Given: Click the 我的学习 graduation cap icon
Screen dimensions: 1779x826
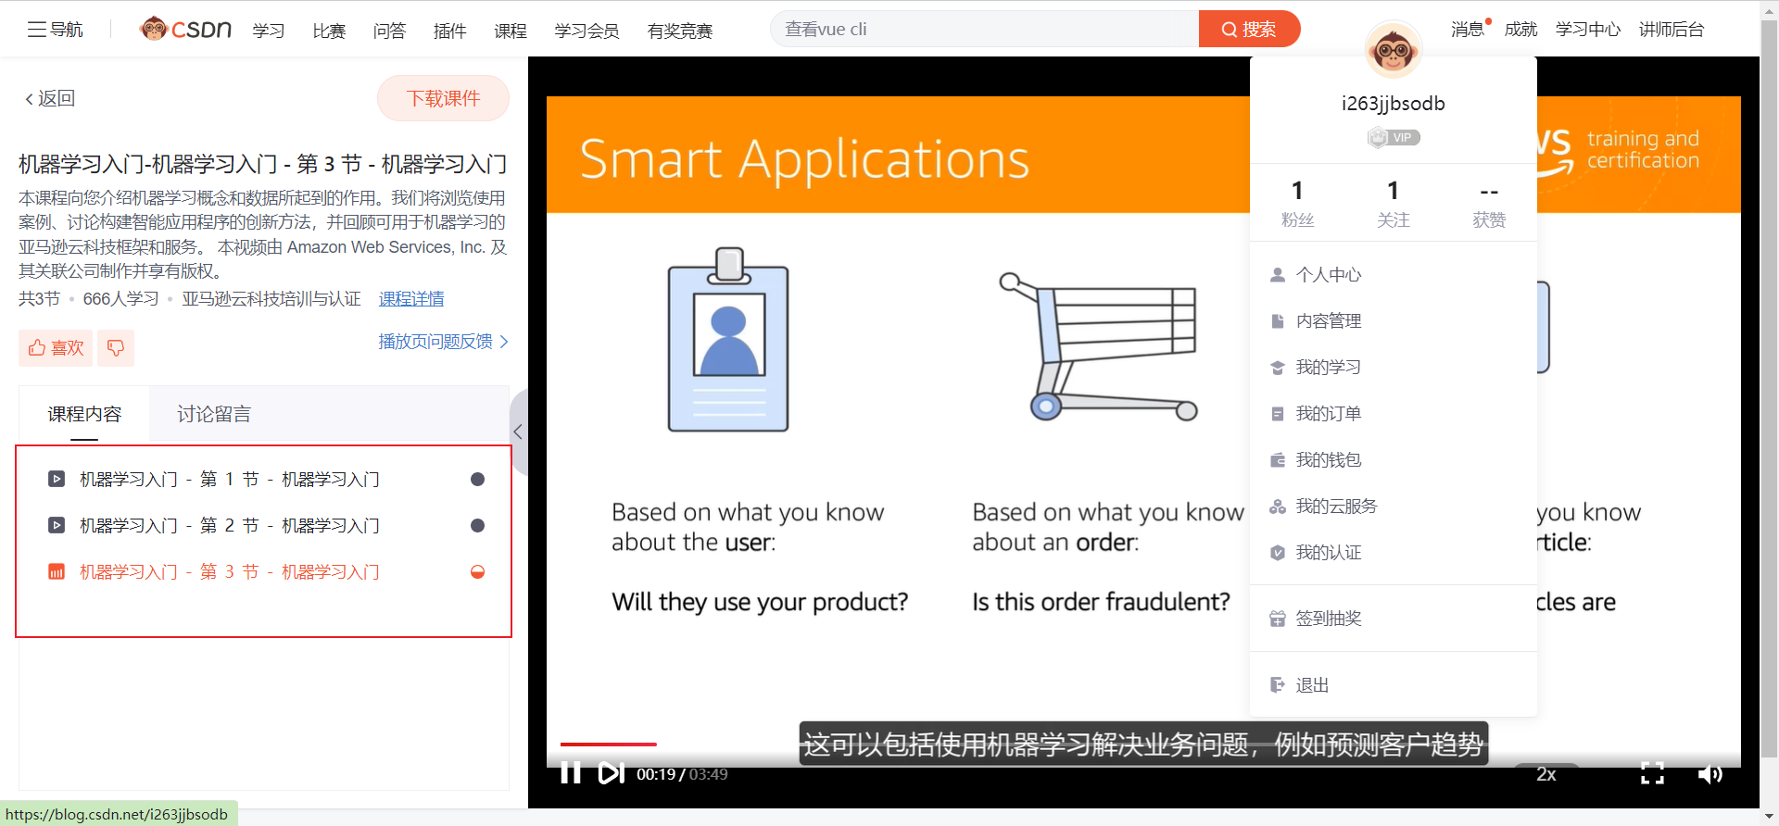Looking at the screenshot, I should point(1278,368).
